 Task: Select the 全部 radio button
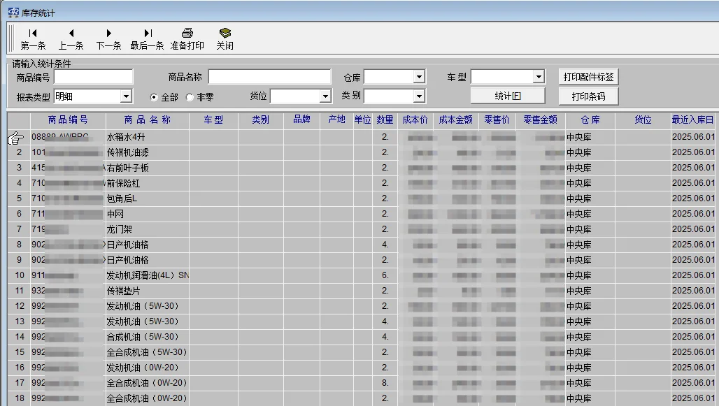(x=154, y=97)
